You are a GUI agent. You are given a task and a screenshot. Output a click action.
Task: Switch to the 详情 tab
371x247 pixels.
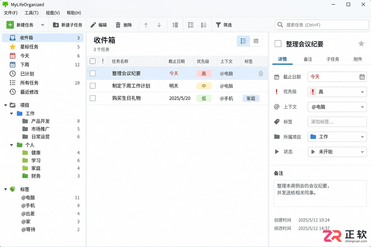[282, 59]
